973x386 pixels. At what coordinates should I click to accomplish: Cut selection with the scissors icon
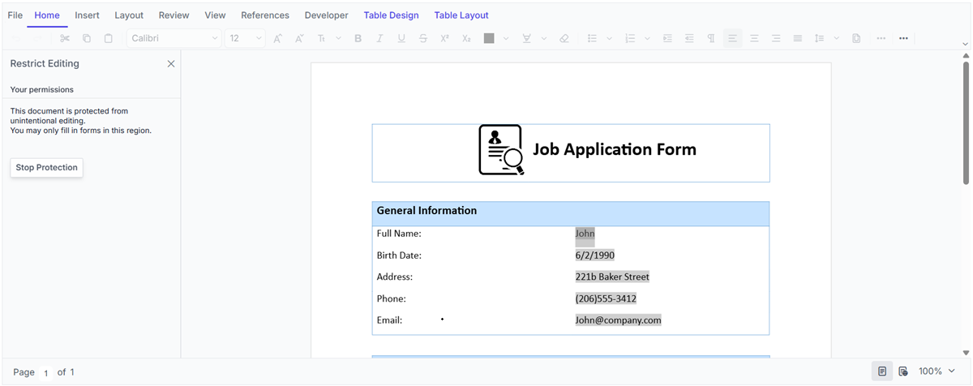[x=65, y=38]
